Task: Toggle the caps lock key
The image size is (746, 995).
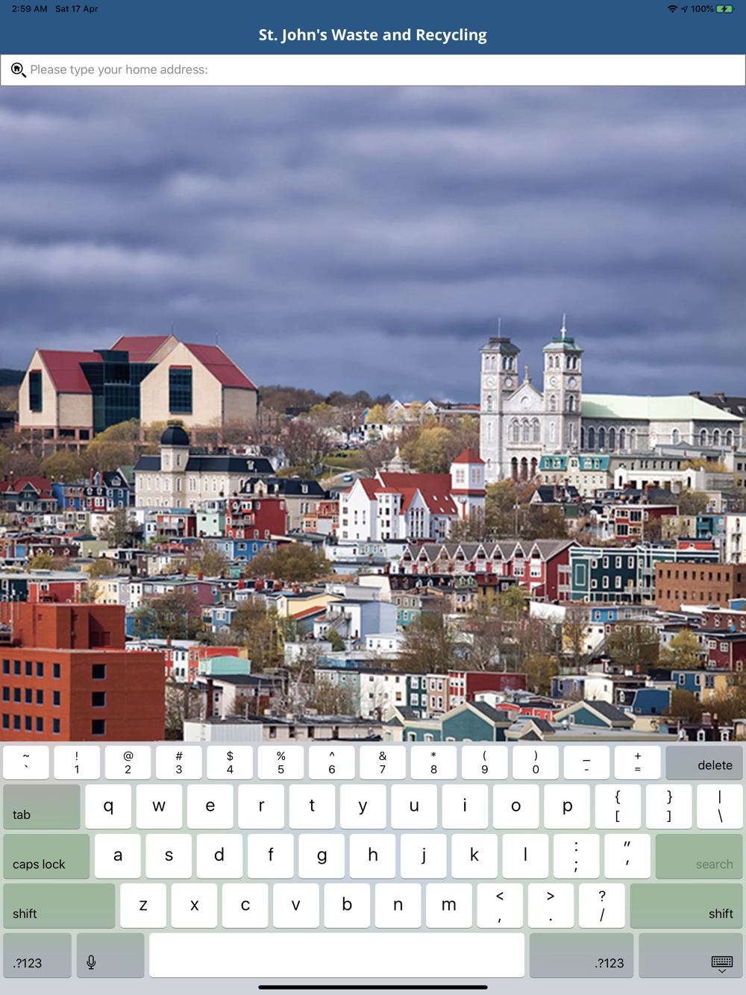Action: (46, 856)
